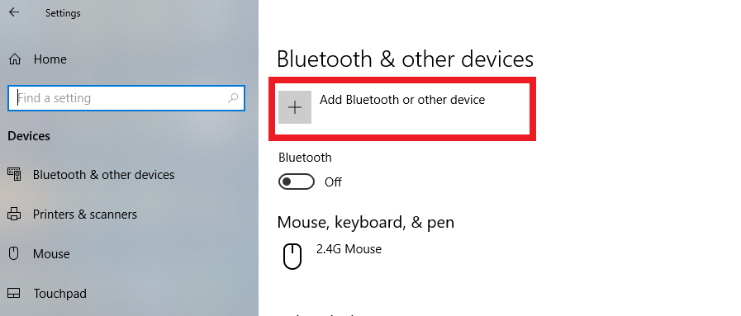Select the 2.4G Mouse device entry
This screenshot has height=316, width=741.
(349, 249)
